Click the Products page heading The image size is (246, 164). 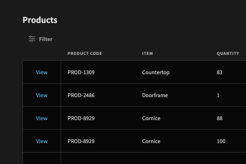click(x=40, y=20)
